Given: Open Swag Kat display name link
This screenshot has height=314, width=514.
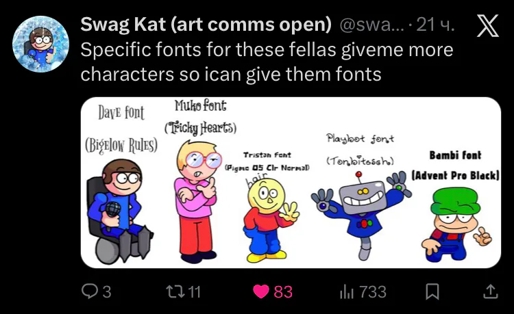Looking at the screenshot, I should [x=206, y=25].
